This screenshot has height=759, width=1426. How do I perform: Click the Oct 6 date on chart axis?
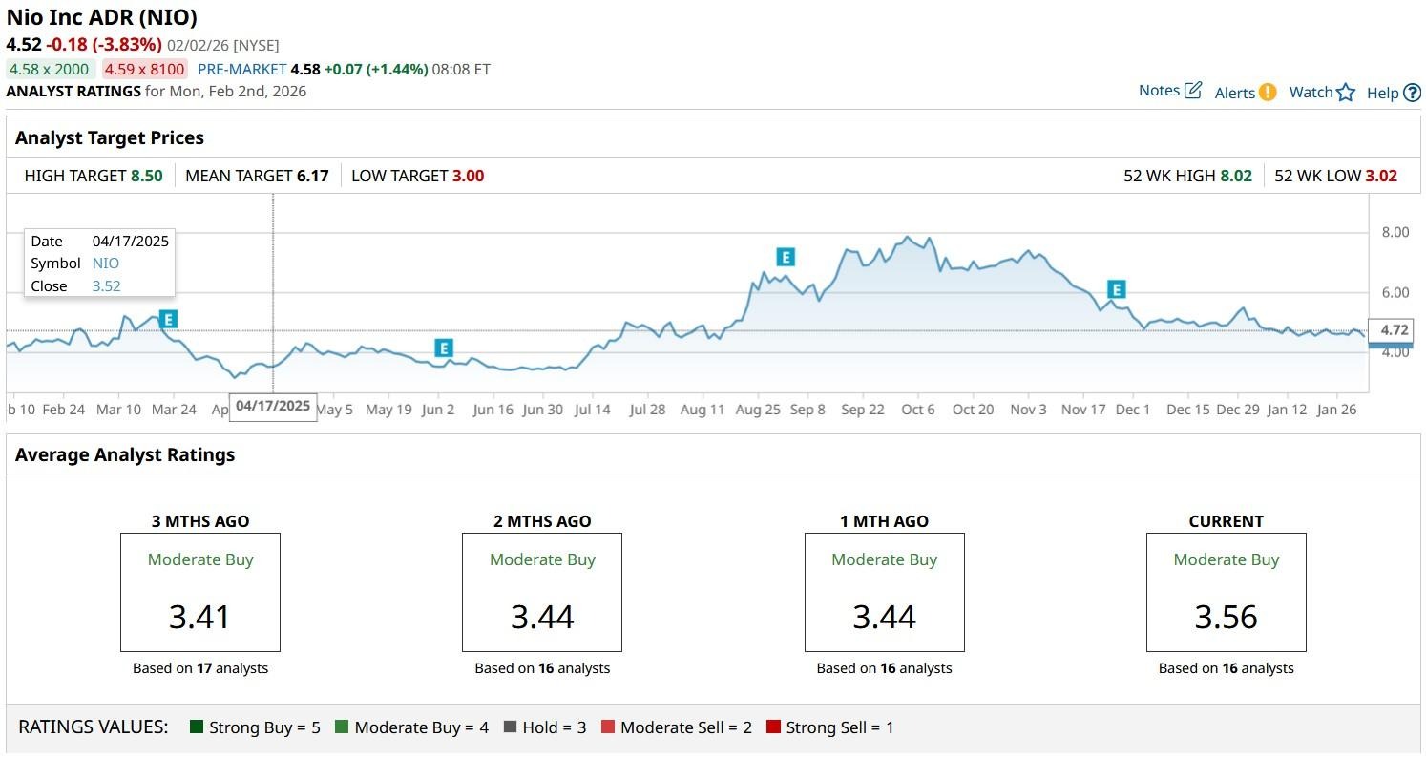pos(918,410)
